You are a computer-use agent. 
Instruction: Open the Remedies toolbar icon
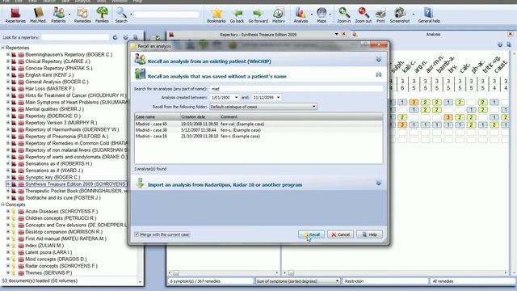tap(82, 15)
